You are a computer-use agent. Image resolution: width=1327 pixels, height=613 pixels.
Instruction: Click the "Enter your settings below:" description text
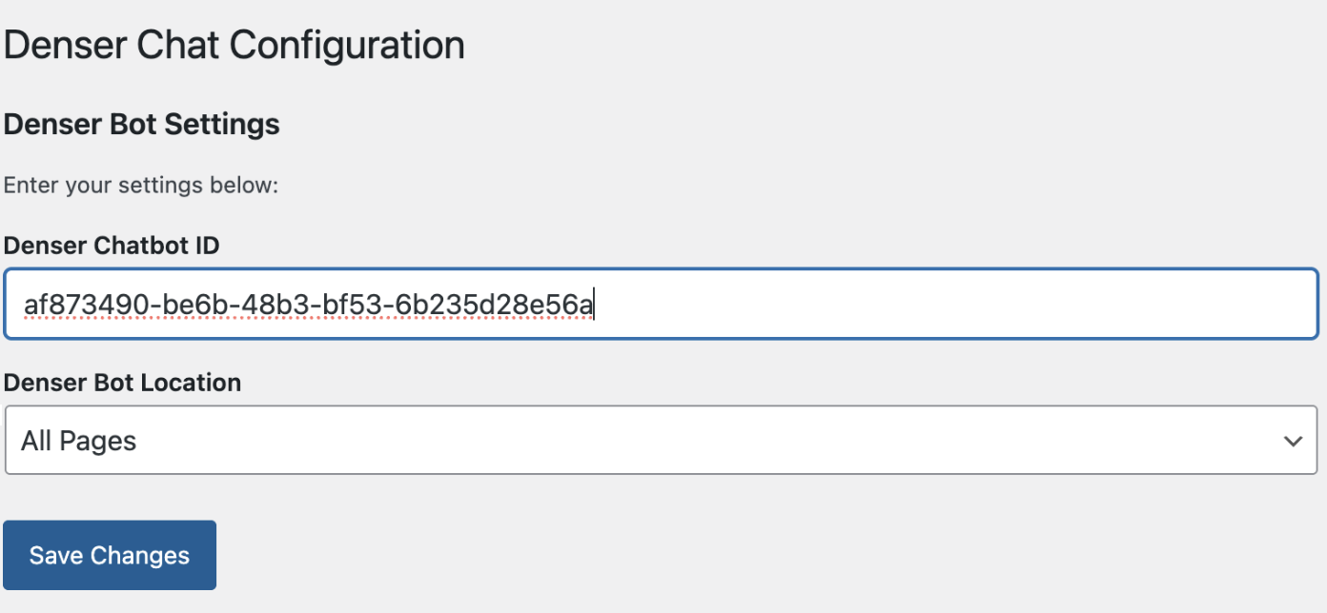(140, 185)
